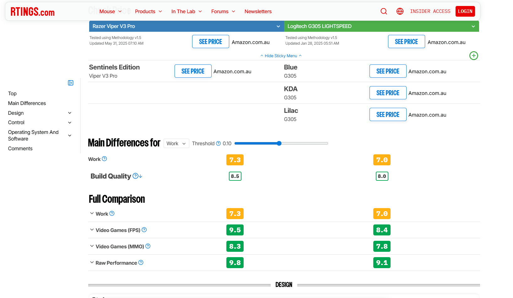Open the Work usage dropdown
513x298 pixels.
click(176, 143)
